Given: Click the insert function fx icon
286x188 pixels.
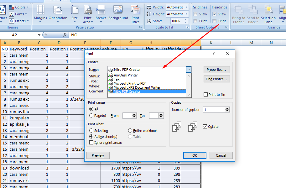Looking at the screenshot, I should [65, 35].
